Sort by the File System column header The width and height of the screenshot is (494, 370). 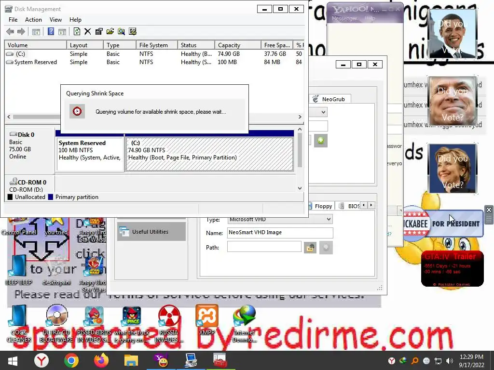(x=157, y=45)
